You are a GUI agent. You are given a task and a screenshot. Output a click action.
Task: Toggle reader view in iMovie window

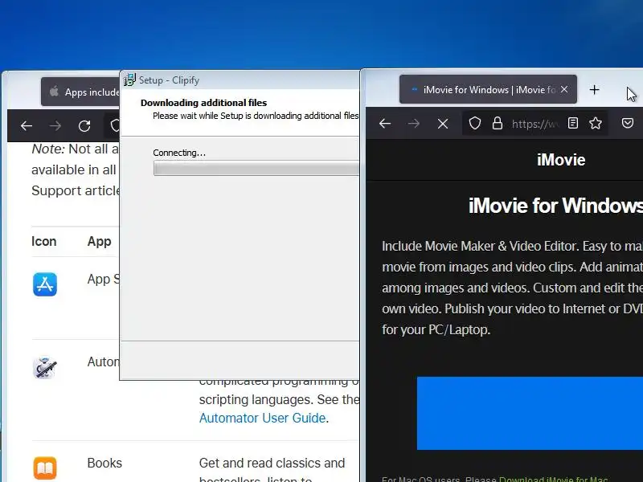click(x=573, y=123)
